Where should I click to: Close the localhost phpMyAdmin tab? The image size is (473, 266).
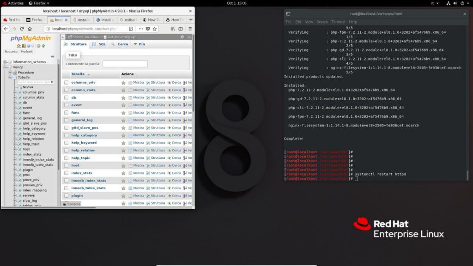point(67,20)
